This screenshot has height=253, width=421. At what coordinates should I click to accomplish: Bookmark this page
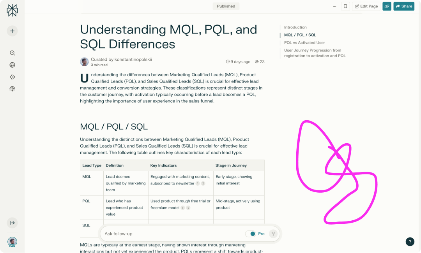(x=345, y=6)
